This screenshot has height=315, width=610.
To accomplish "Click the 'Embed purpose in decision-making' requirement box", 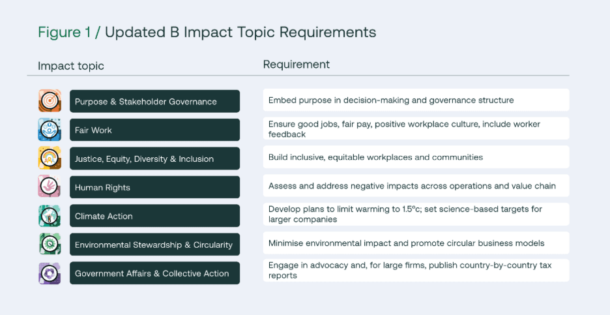I will [x=416, y=100].
